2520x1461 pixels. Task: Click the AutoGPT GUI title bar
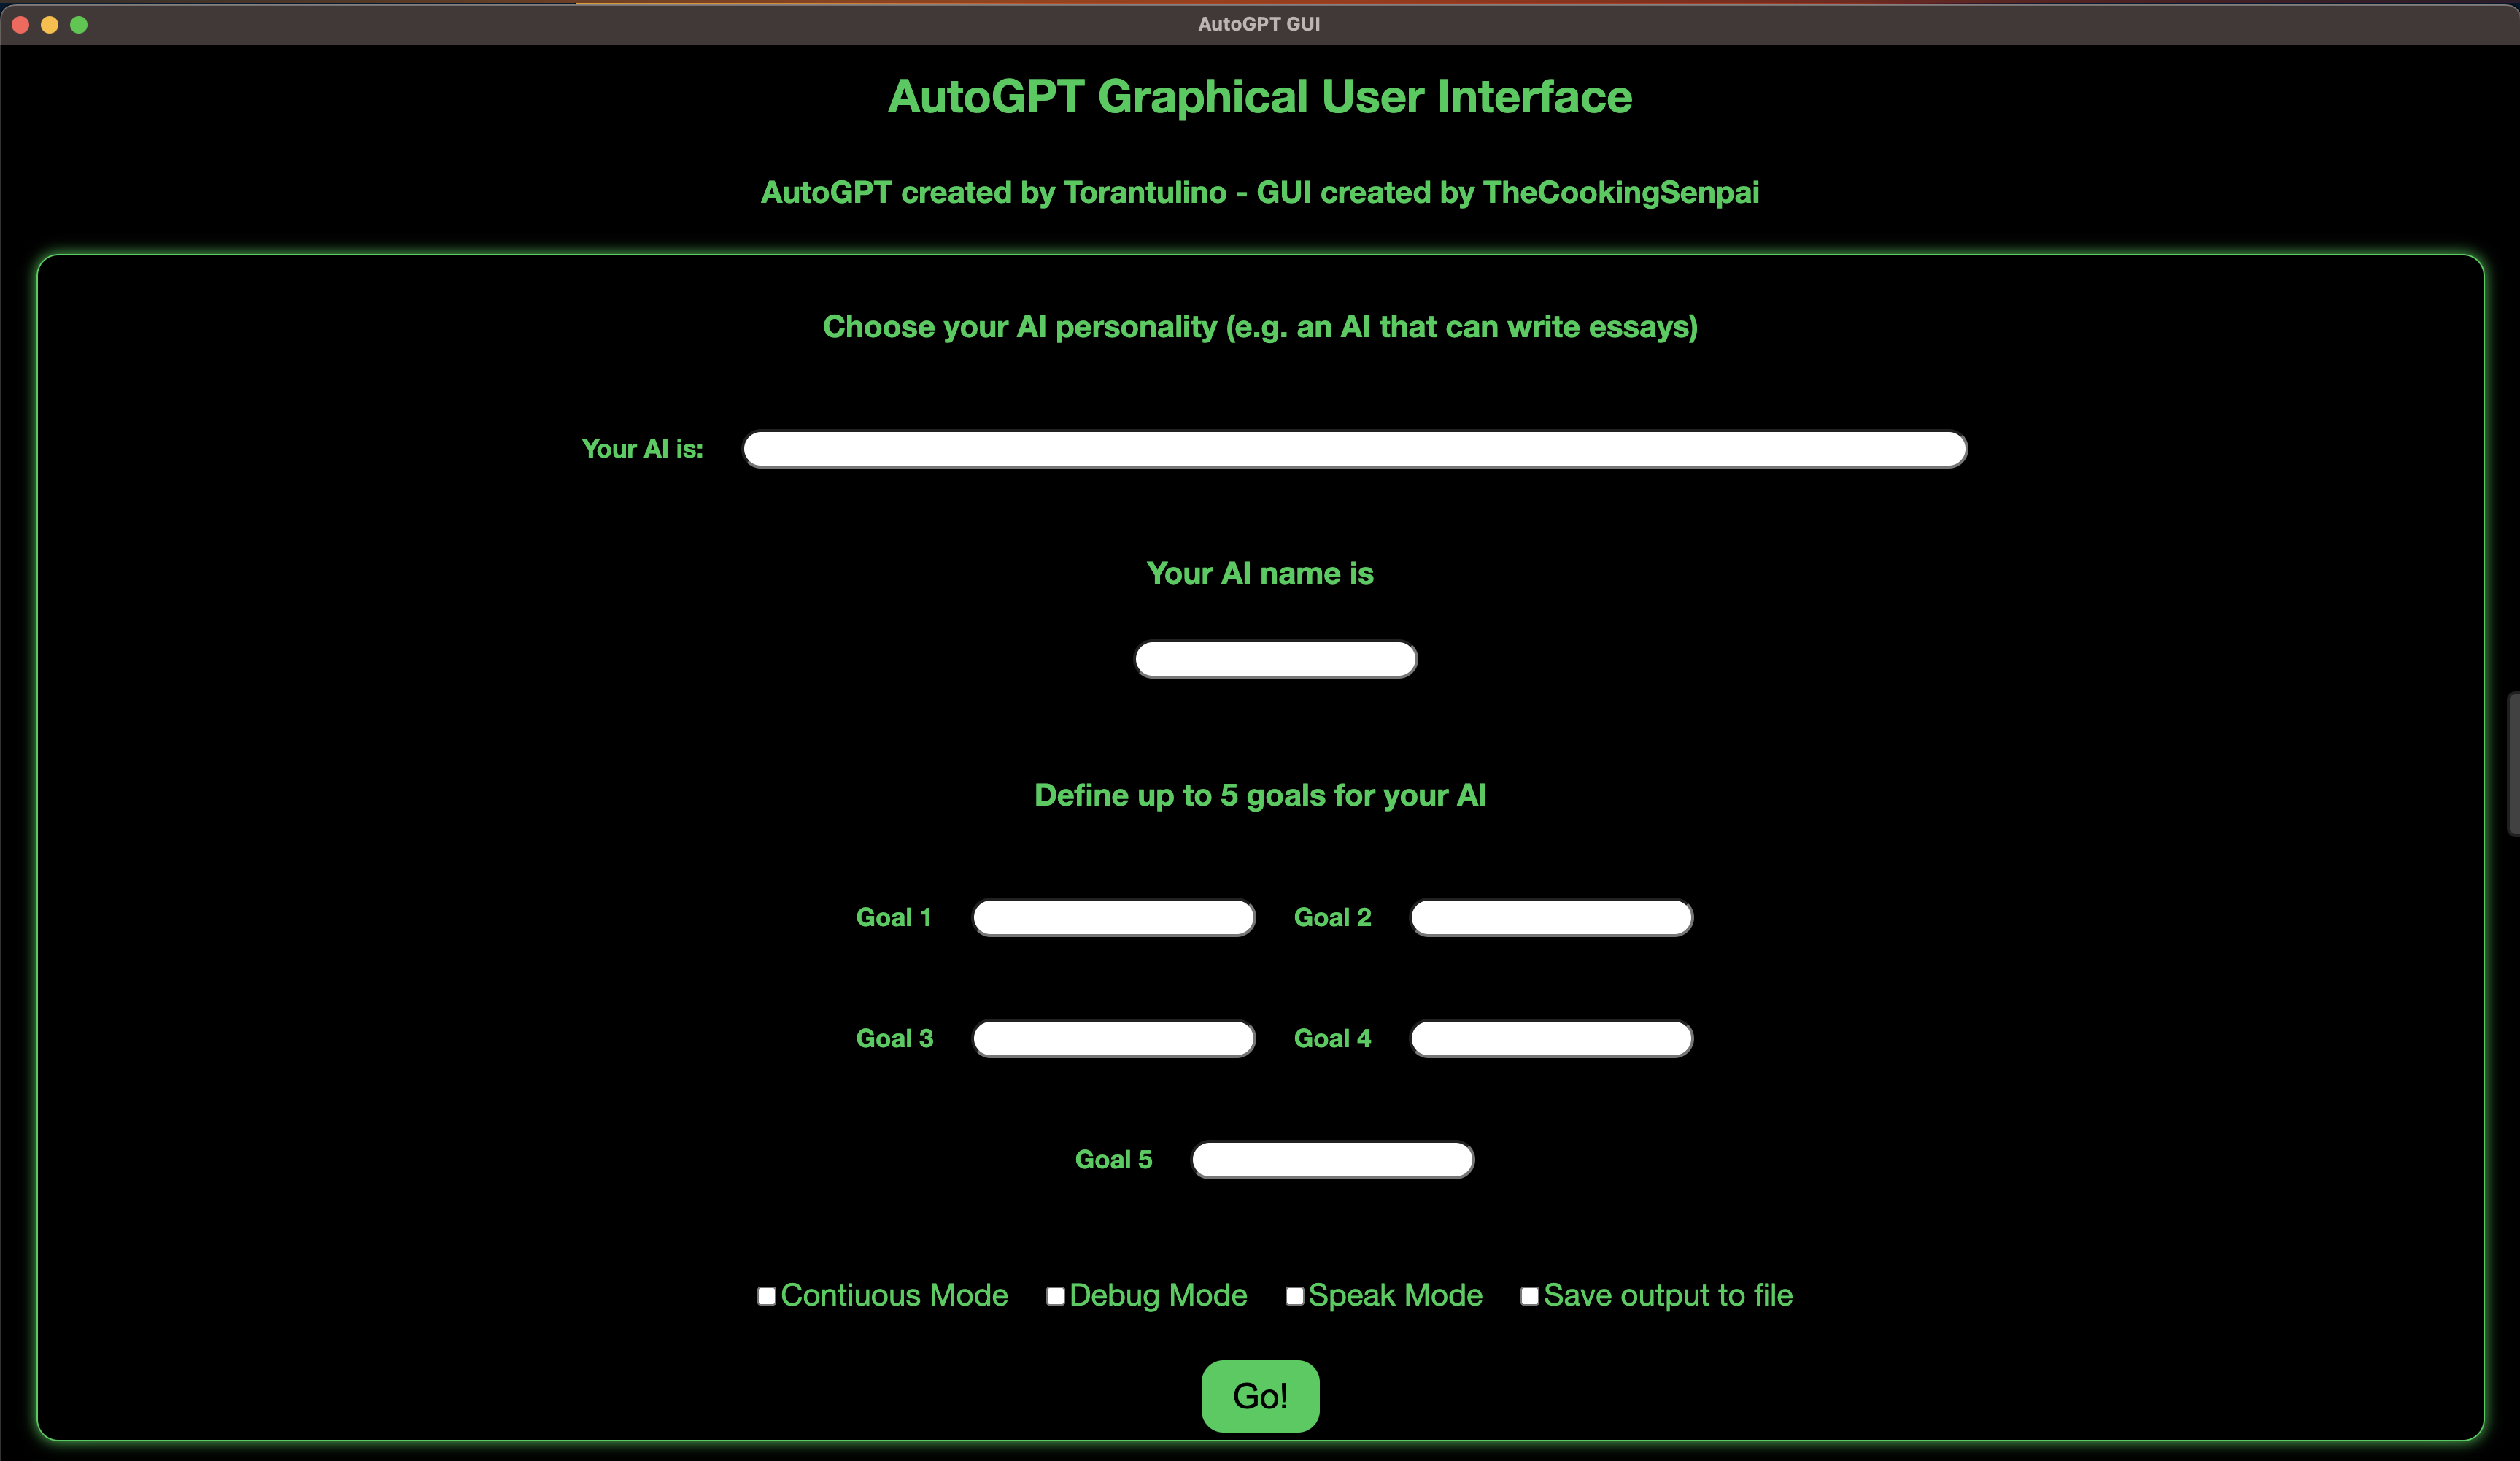point(1259,24)
